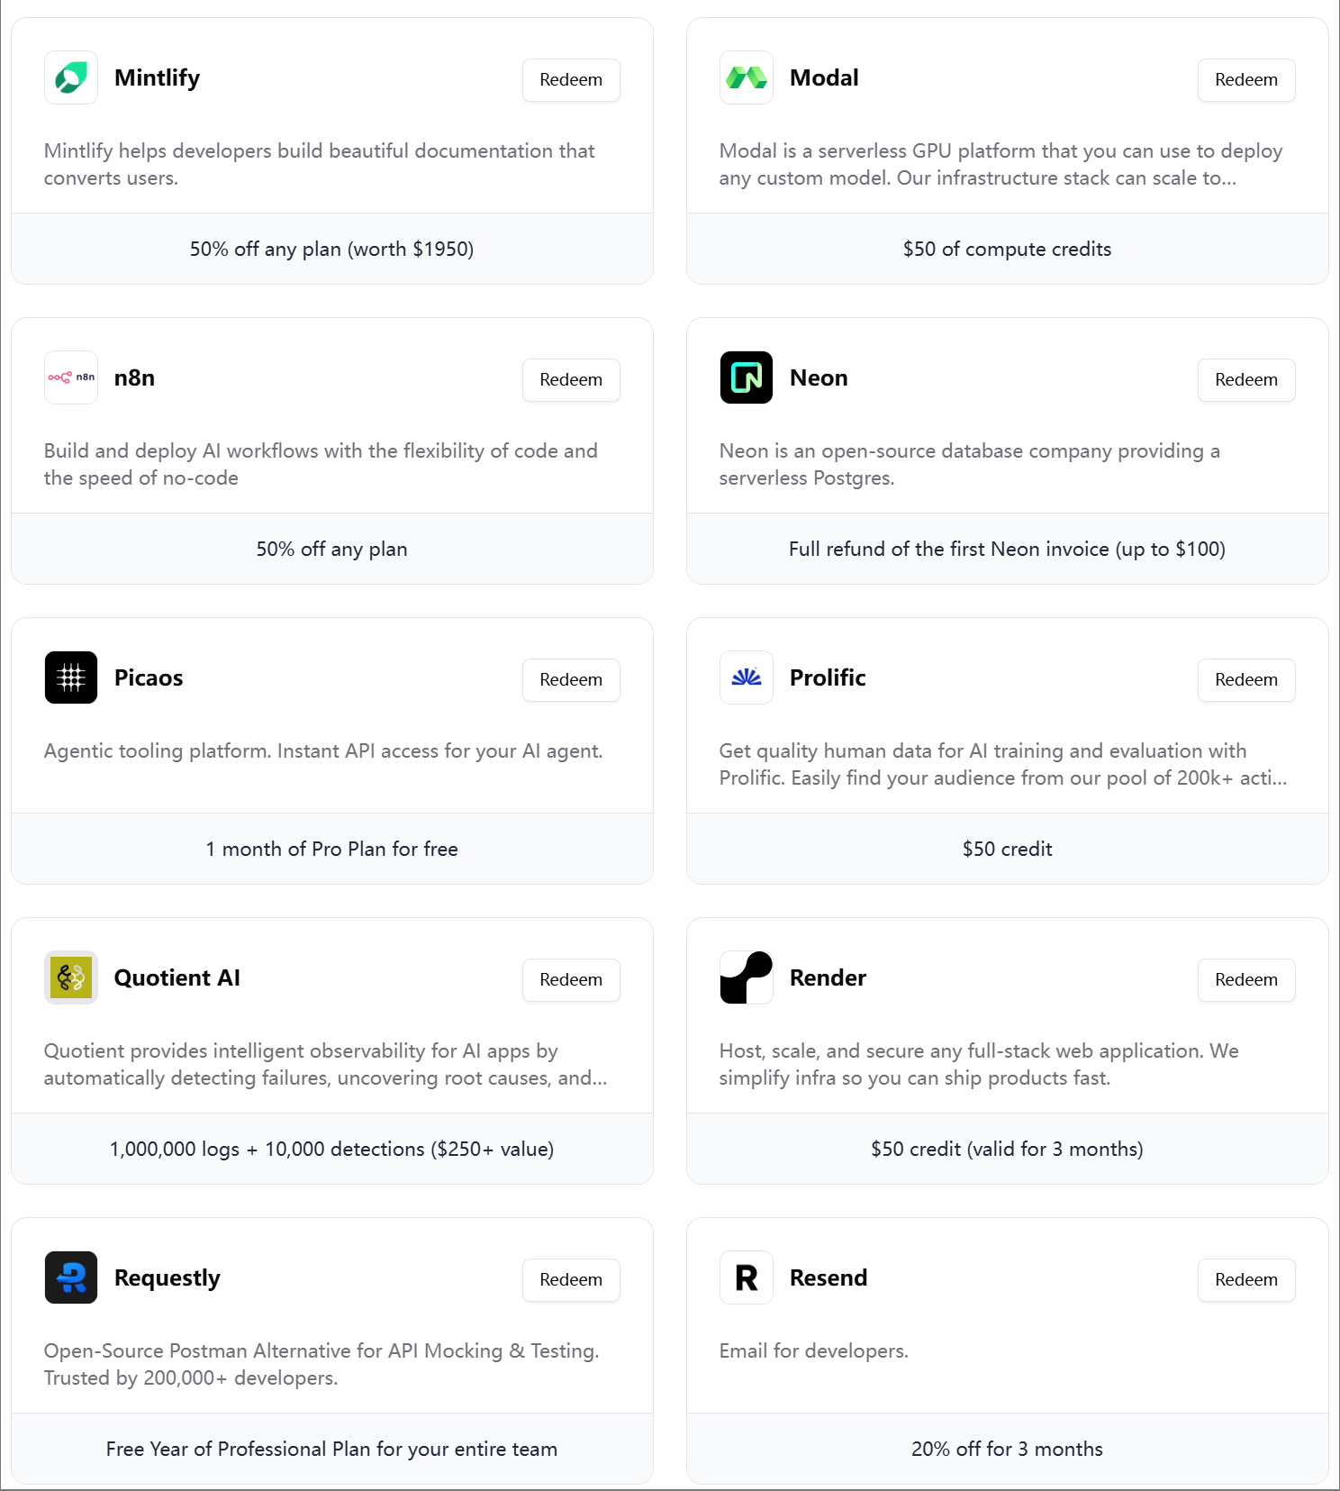1340x1491 pixels.
Task: Click the Picaos grid logo icon
Action: pos(71,677)
